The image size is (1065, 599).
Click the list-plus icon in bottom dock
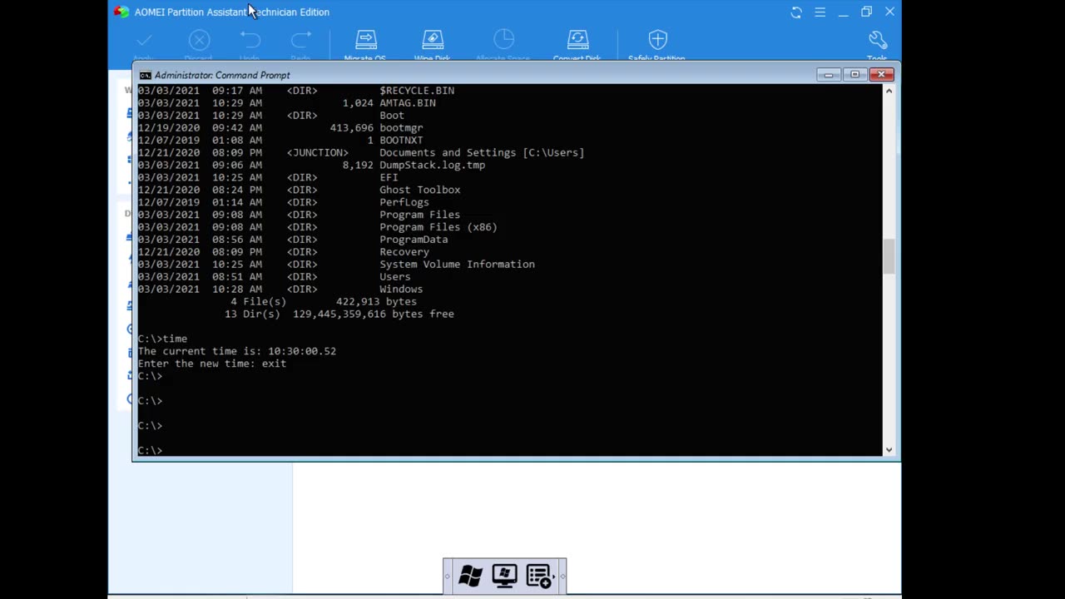539,576
